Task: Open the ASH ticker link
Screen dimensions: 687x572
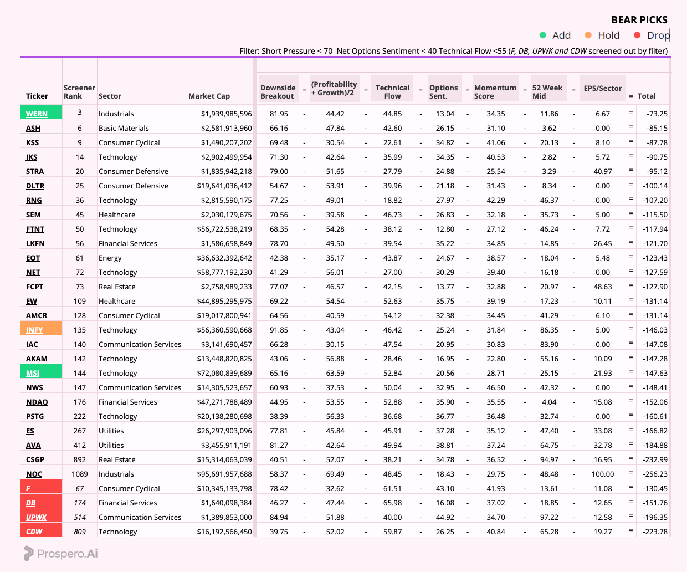Action: 33,128
